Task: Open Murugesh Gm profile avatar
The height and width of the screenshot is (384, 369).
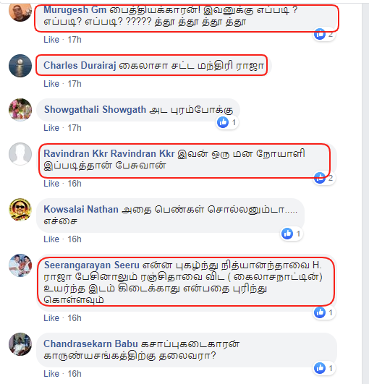Action: point(20,12)
